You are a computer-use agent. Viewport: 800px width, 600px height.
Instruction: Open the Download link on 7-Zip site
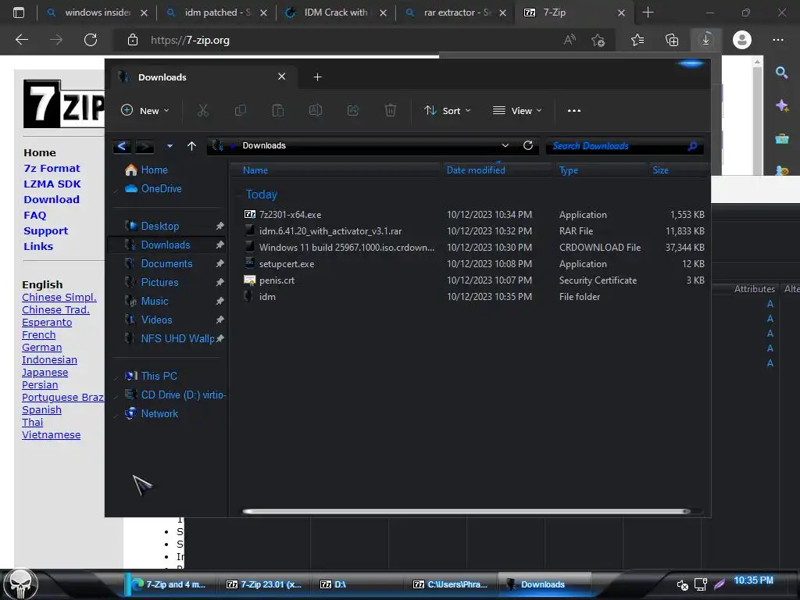(52, 199)
